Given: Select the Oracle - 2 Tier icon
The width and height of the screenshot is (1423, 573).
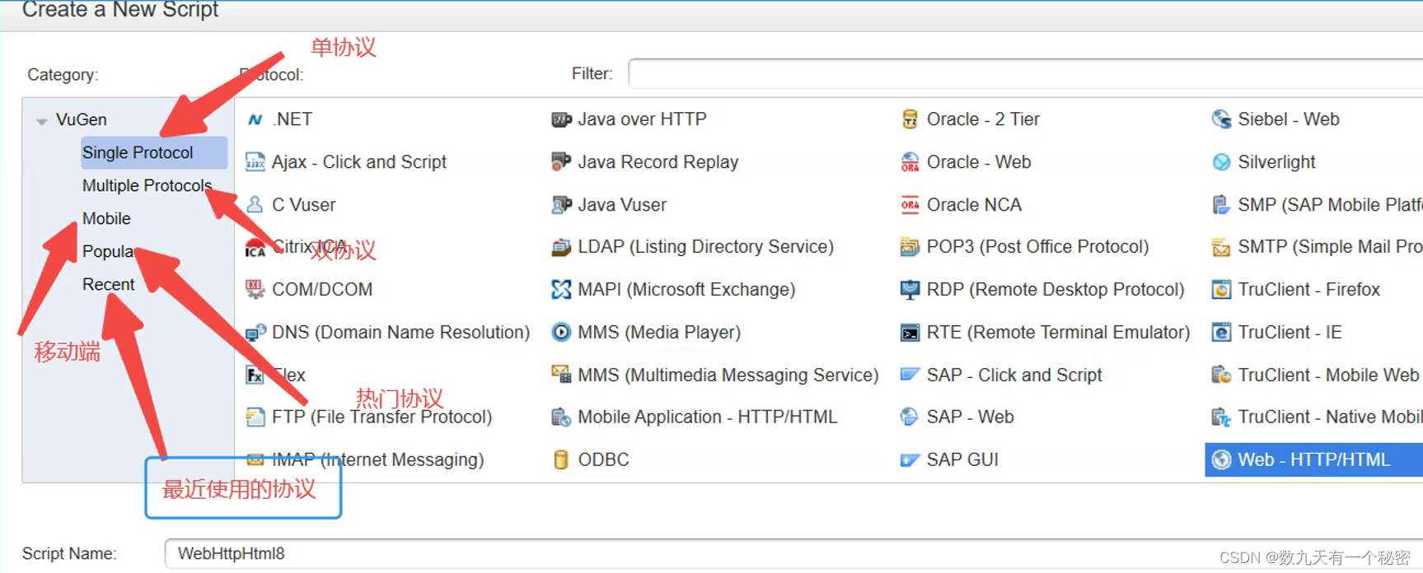Looking at the screenshot, I should [x=910, y=119].
